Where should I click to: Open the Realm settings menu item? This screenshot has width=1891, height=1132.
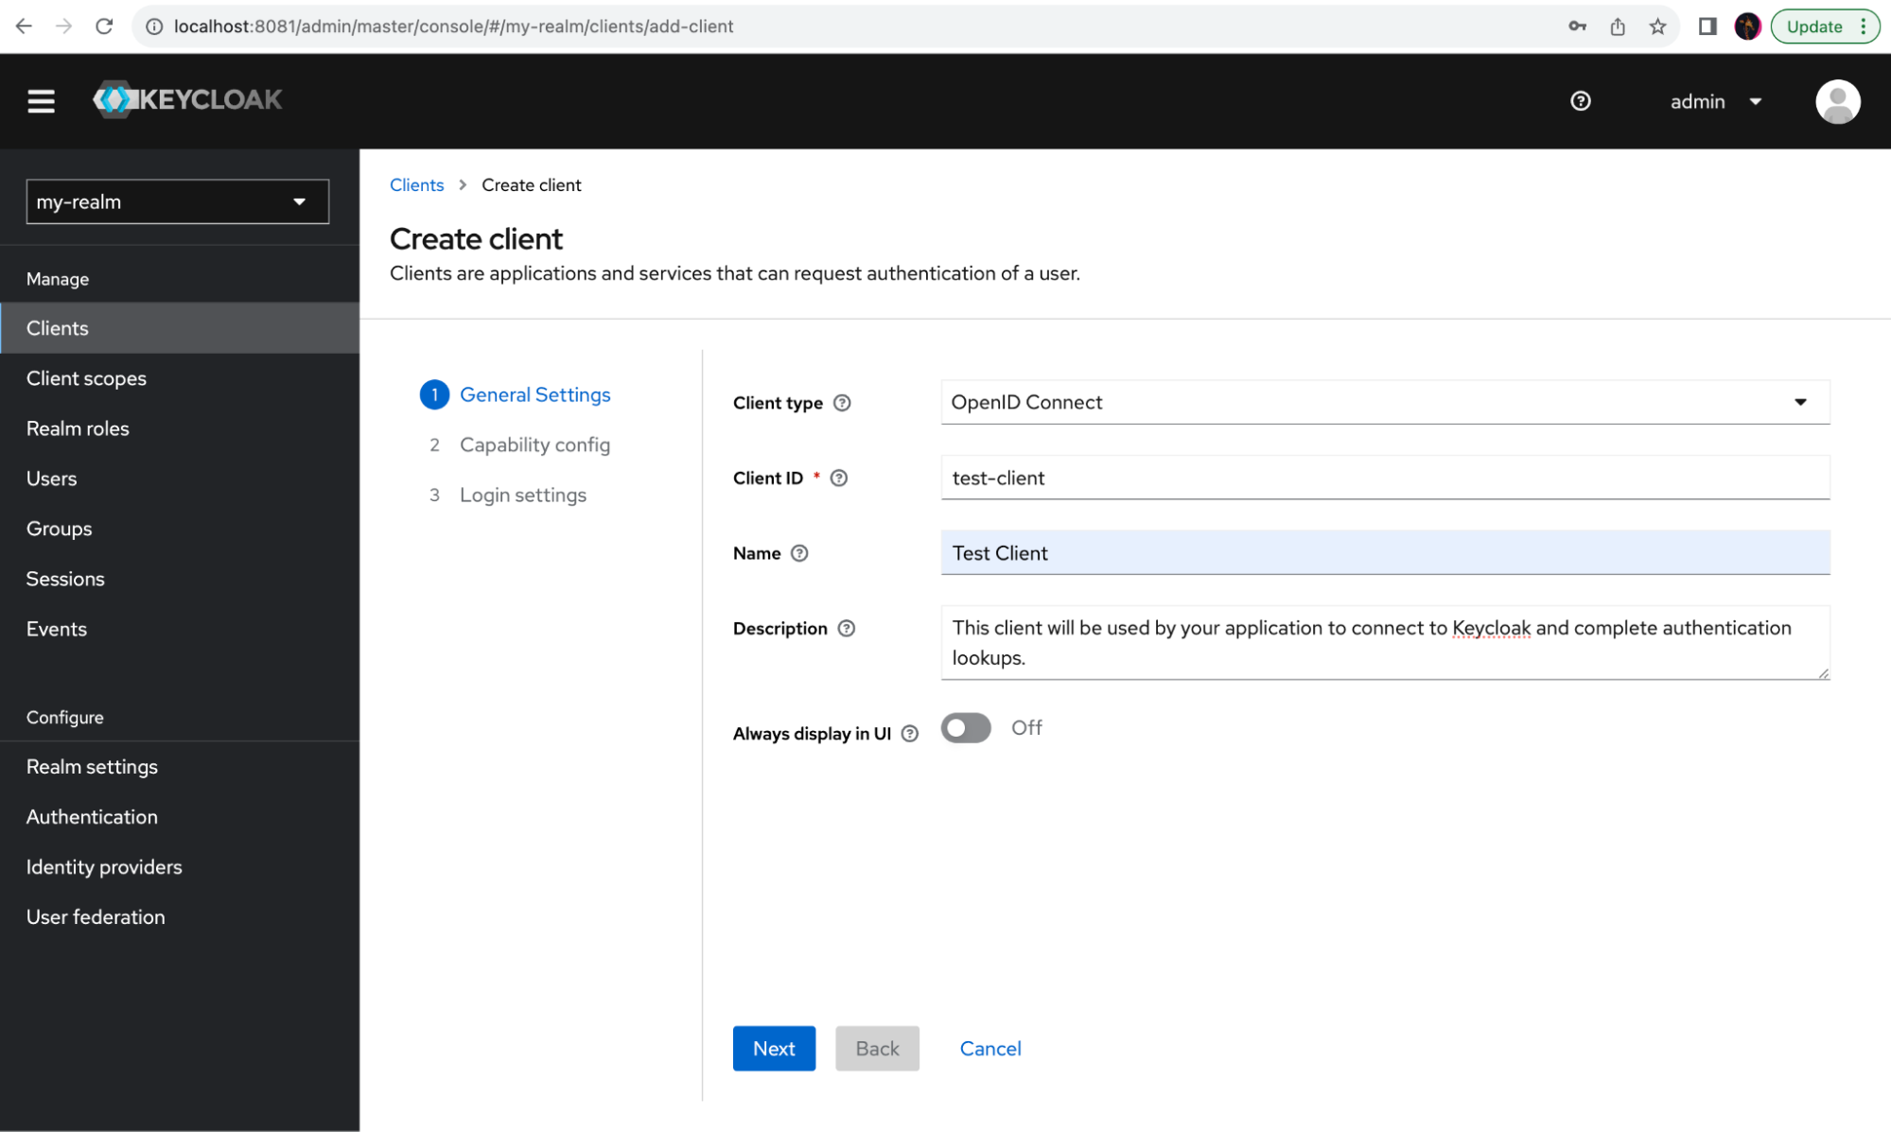(92, 765)
